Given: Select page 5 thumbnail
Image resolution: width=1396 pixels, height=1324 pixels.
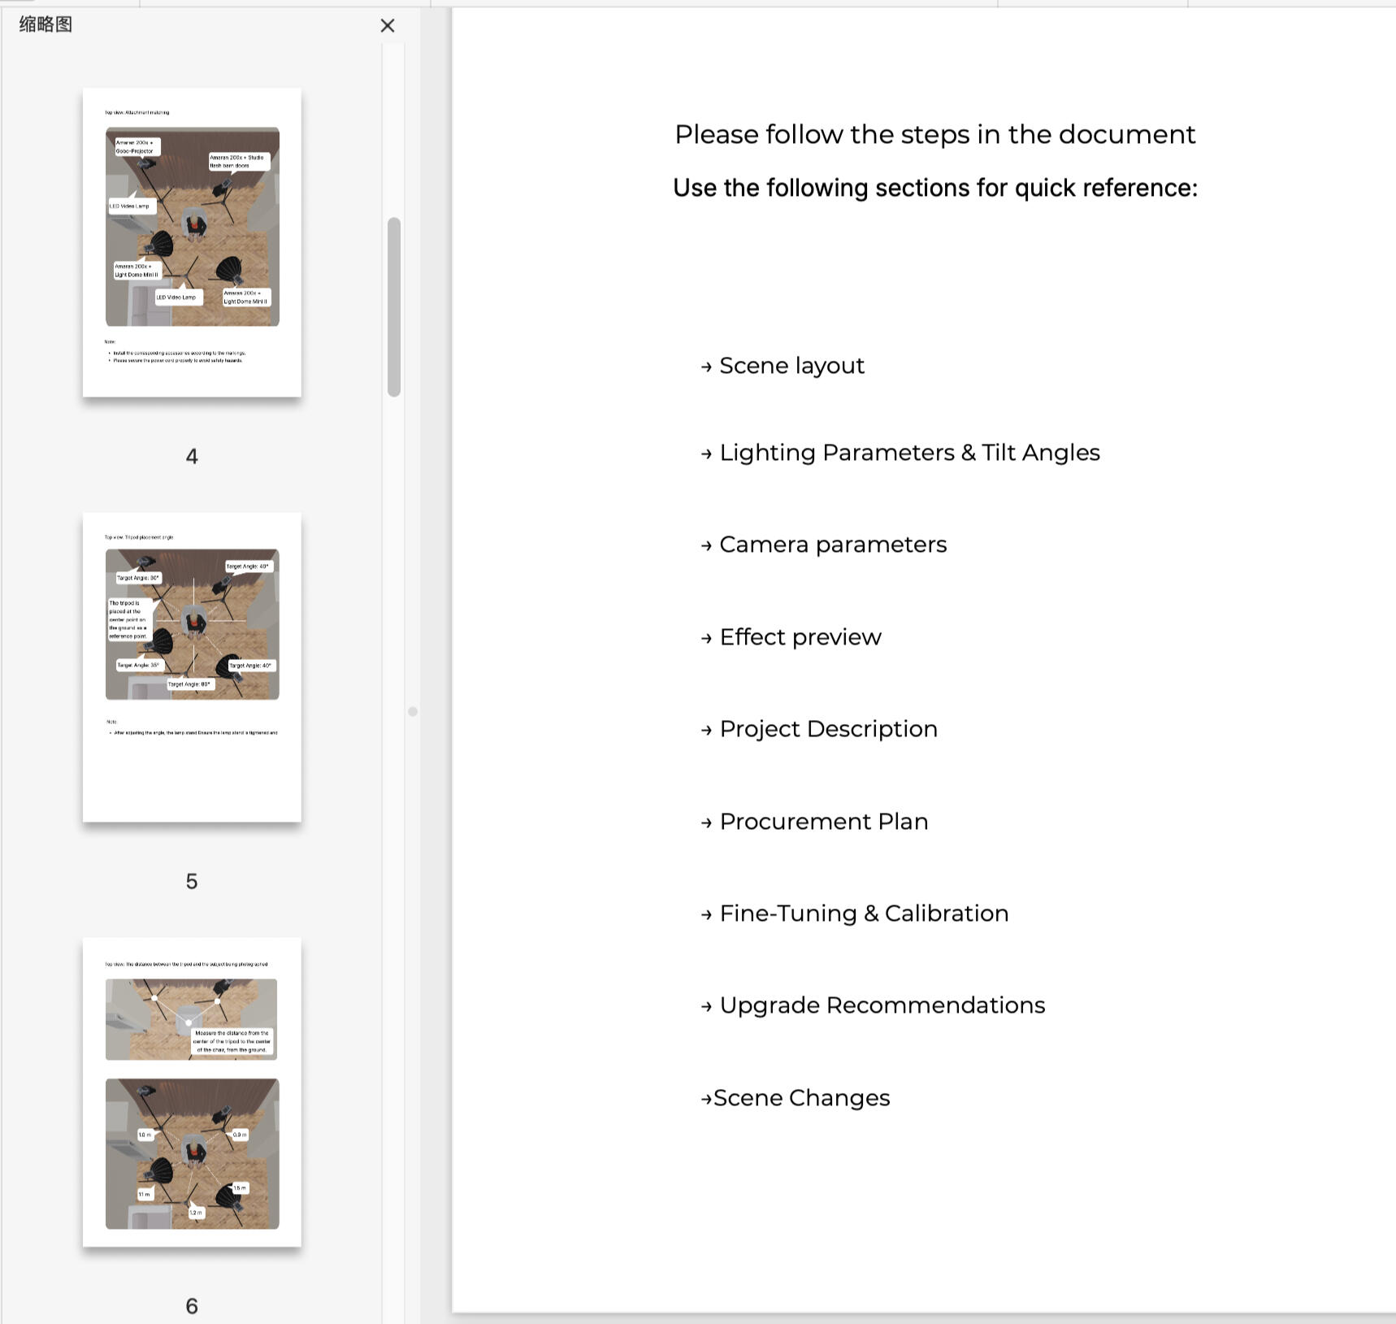Looking at the screenshot, I should 192,666.
